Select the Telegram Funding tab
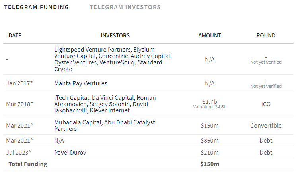This screenshot has width=298, height=176. click(x=37, y=7)
